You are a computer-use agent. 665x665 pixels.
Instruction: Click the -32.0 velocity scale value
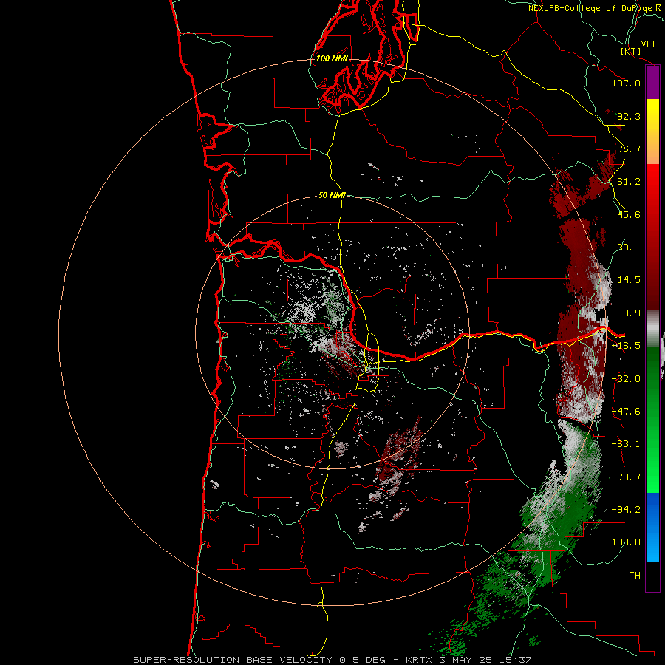pyautogui.click(x=626, y=379)
